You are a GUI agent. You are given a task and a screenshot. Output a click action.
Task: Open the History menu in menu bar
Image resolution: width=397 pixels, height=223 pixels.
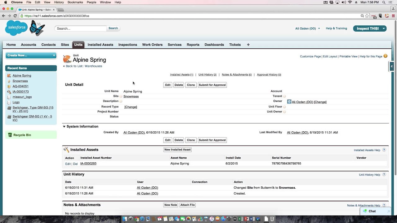(x=59, y=2)
